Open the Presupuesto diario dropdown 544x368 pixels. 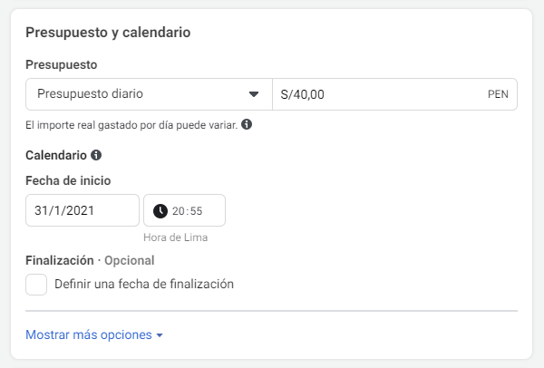(x=149, y=94)
